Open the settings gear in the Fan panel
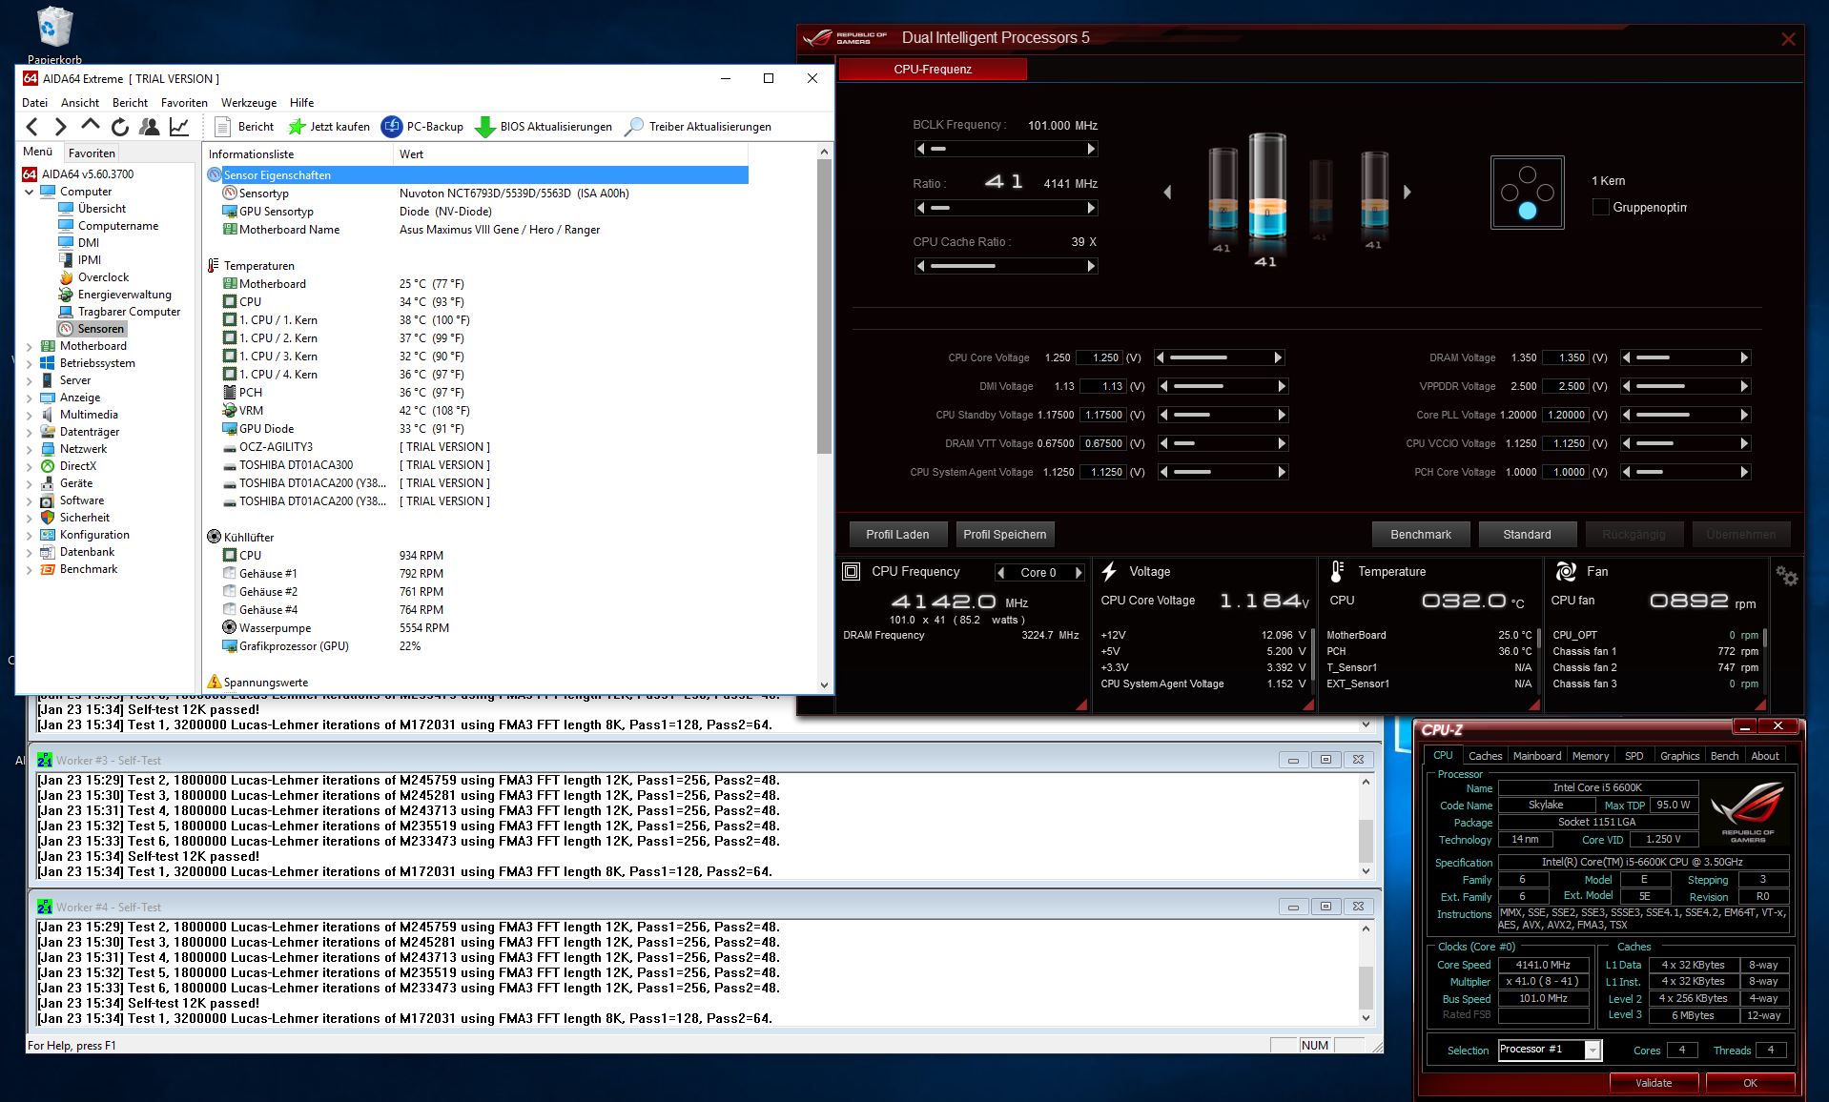1829x1102 pixels. point(1786,576)
